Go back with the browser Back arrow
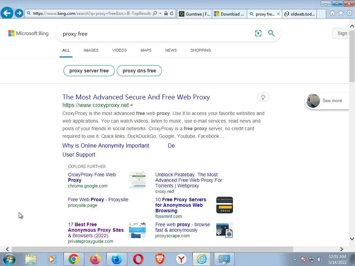Viewport: 355px width, 266px height. tap(7, 13)
